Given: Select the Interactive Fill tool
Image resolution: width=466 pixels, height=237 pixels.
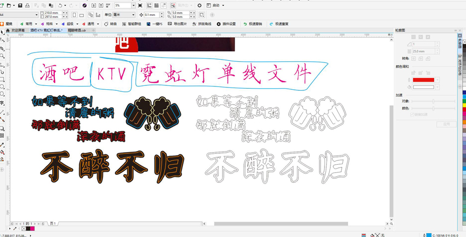Looking at the screenshot, I should pyautogui.click(x=2, y=152).
